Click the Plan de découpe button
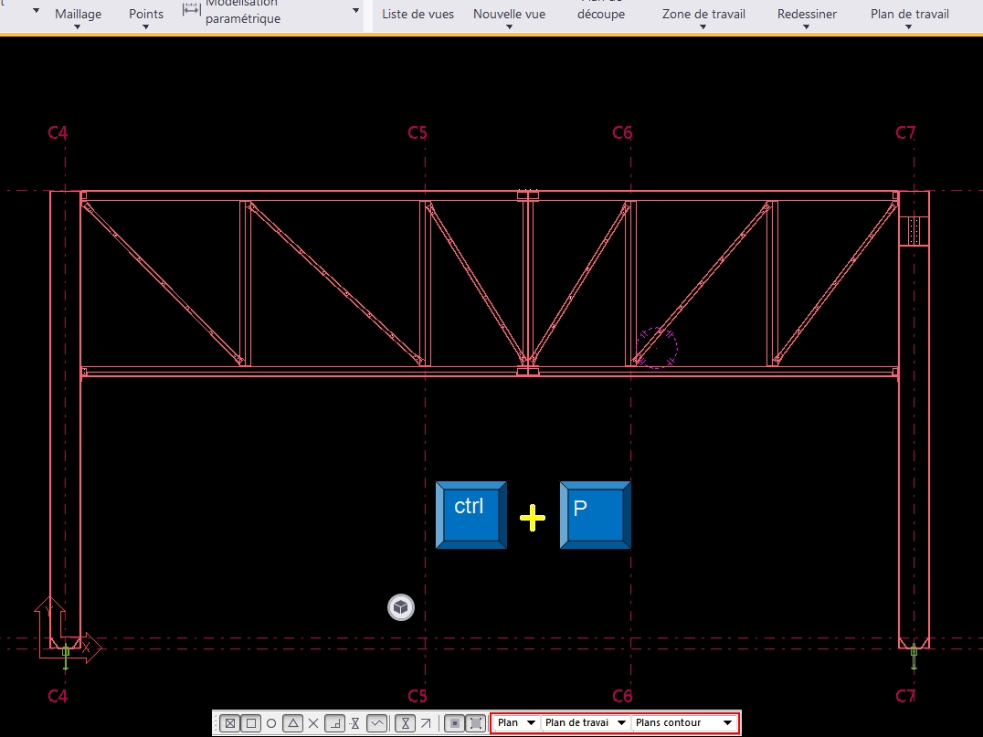 pyautogui.click(x=600, y=11)
